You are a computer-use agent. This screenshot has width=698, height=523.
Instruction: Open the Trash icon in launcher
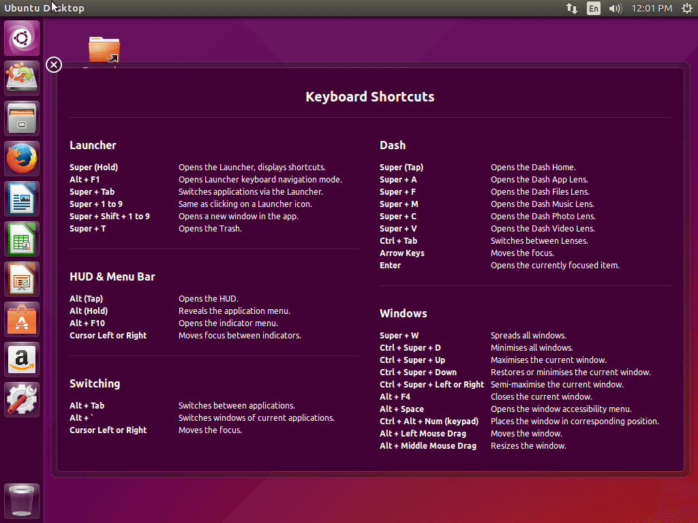[22, 501]
